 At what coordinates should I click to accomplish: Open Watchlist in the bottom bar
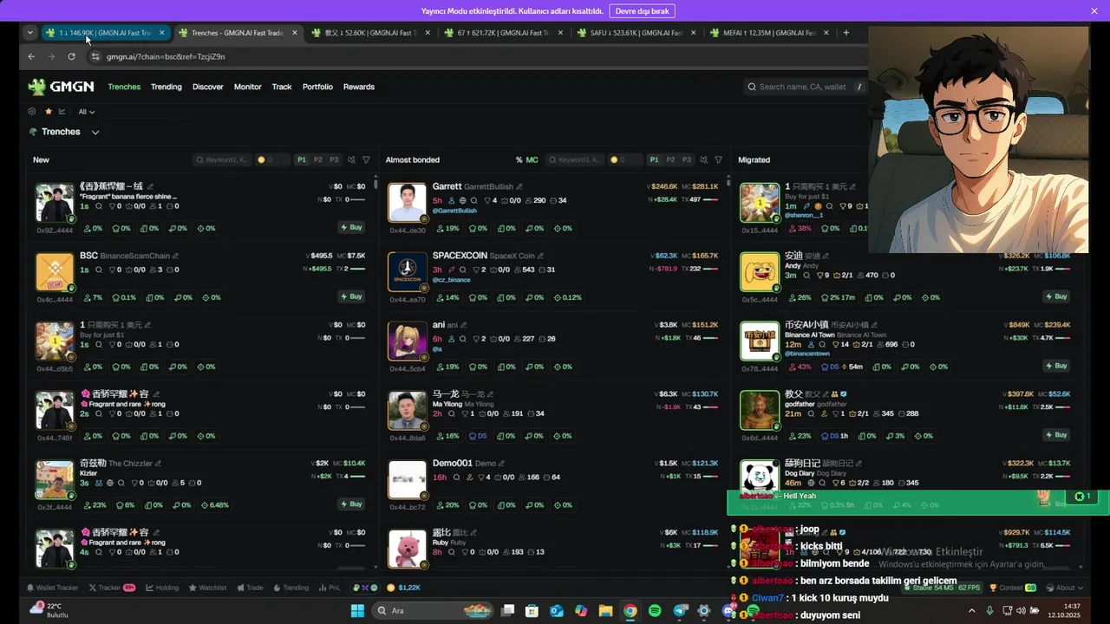207,588
